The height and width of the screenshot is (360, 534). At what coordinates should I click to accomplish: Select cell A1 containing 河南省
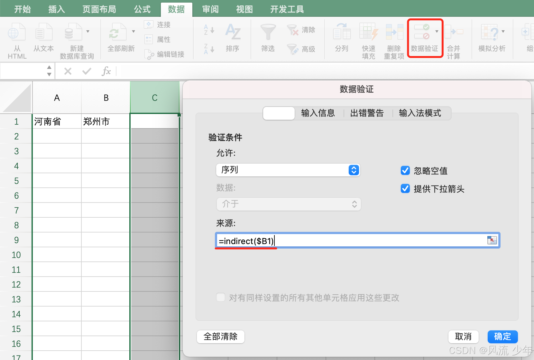[x=57, y=121]
